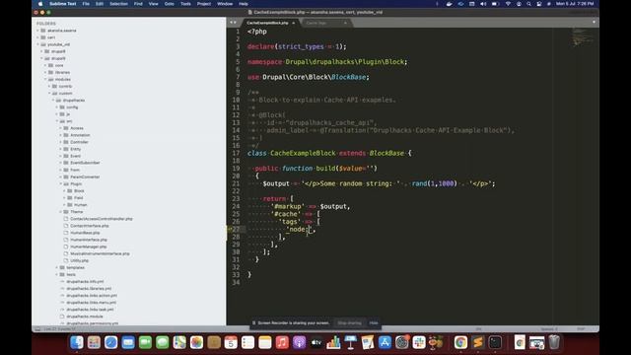Open Calendar from the dock
The image size is (631, 355).
pos(231,342)
